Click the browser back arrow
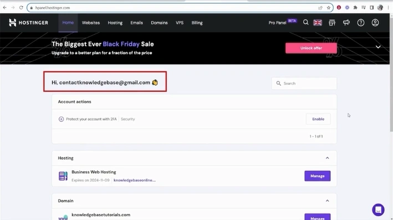The height and width of the screenshot is (220, 393). tap(5, 8)
